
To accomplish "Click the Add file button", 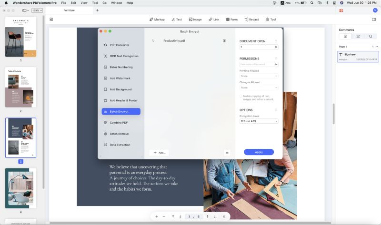I will (x=159, y=153).
